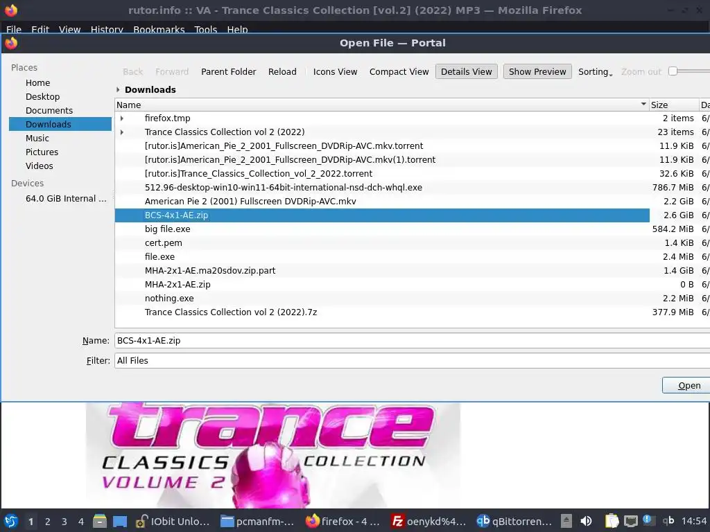Open the View menu
The height and width of the screenshot is (532, 710).
(69, 29)
